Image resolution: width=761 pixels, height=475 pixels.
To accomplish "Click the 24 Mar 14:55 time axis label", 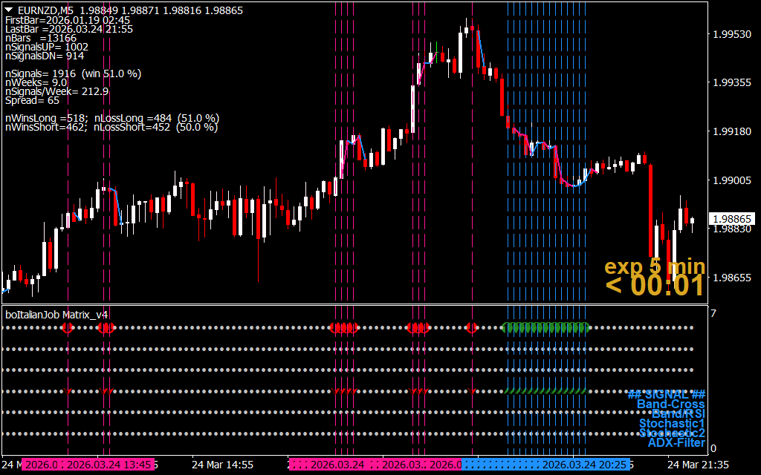I will [222, 465].
